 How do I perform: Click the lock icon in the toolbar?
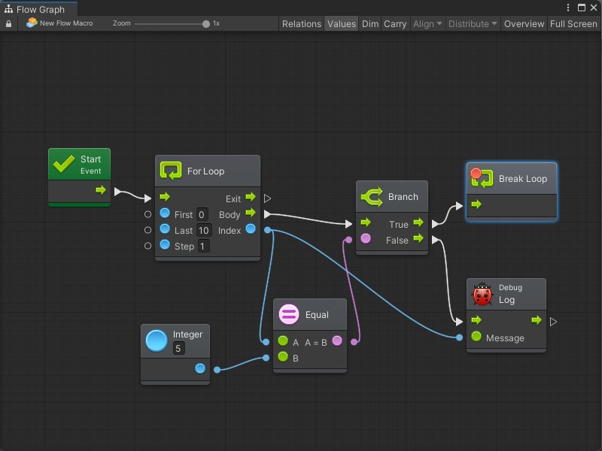[9, 24]
